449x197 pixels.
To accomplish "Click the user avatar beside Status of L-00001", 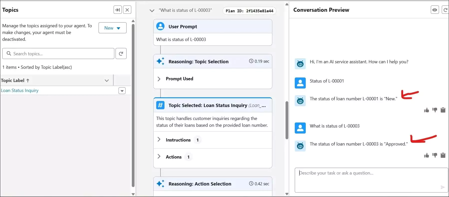I will tap(300, 83).
